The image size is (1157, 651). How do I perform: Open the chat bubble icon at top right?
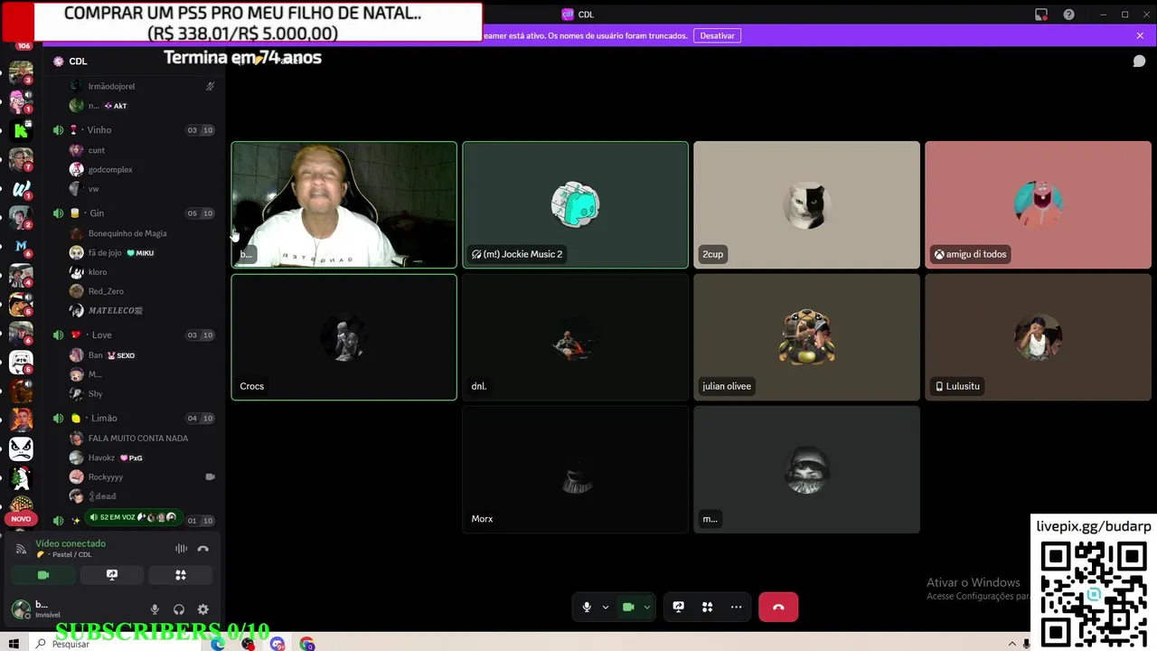(1140, 61)
